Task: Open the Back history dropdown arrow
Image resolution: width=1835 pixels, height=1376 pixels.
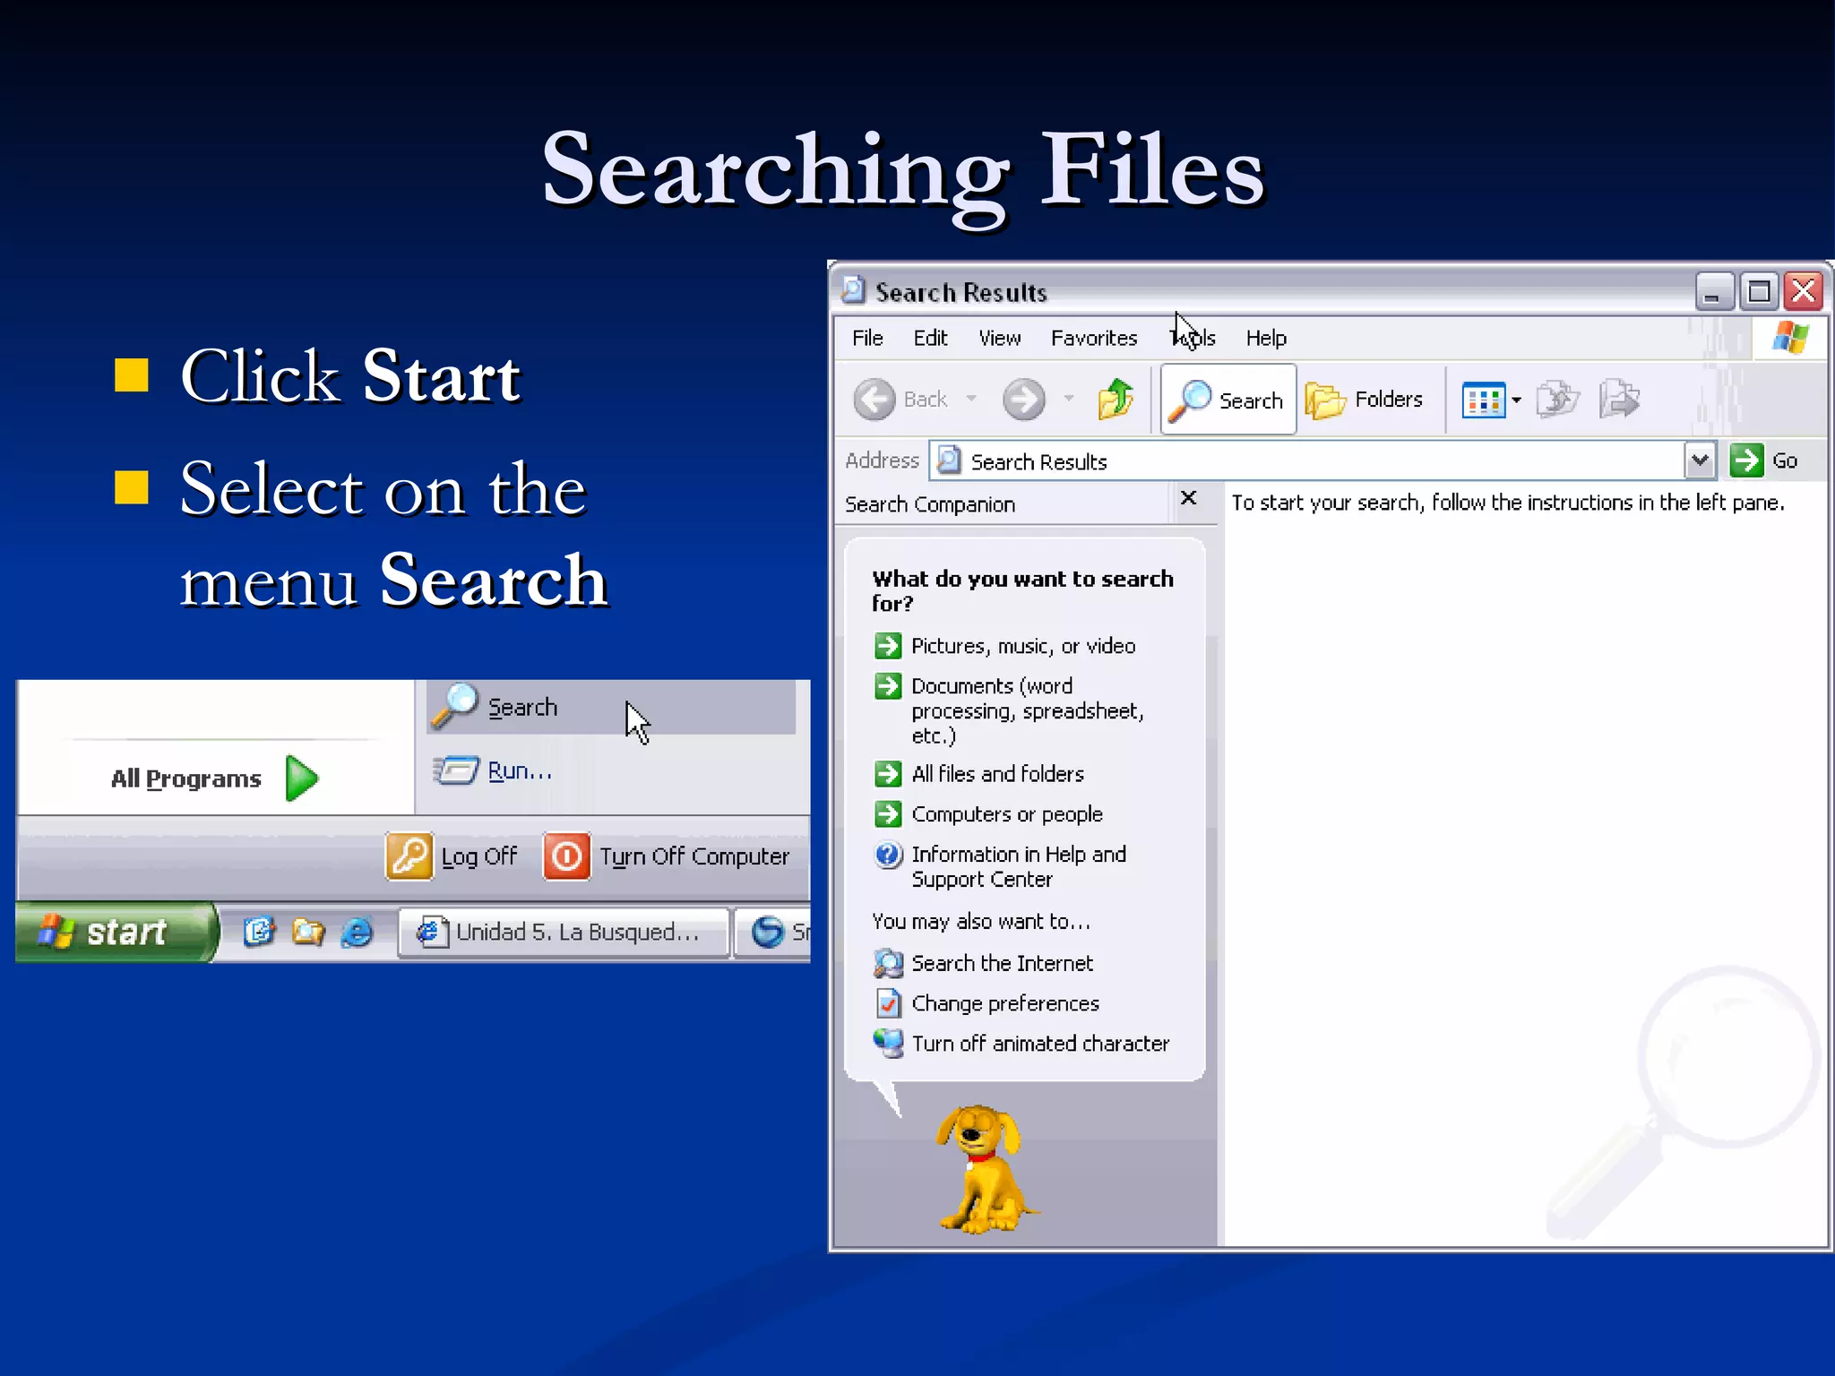Action: 971,399
